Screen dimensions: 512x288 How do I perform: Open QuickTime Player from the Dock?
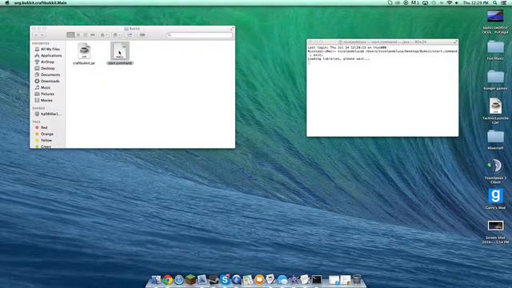coord(237,280)
